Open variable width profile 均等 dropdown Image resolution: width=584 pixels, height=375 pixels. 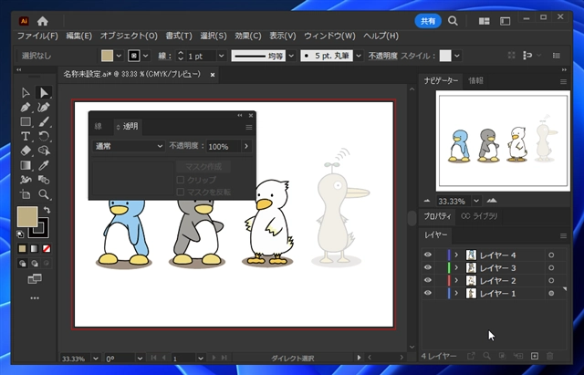pos(291,56)
